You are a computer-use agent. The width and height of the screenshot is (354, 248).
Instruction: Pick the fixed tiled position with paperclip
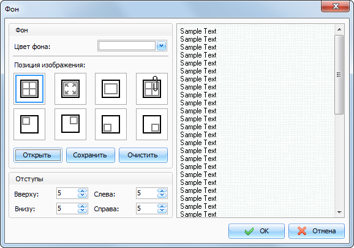tap(152, 89)
